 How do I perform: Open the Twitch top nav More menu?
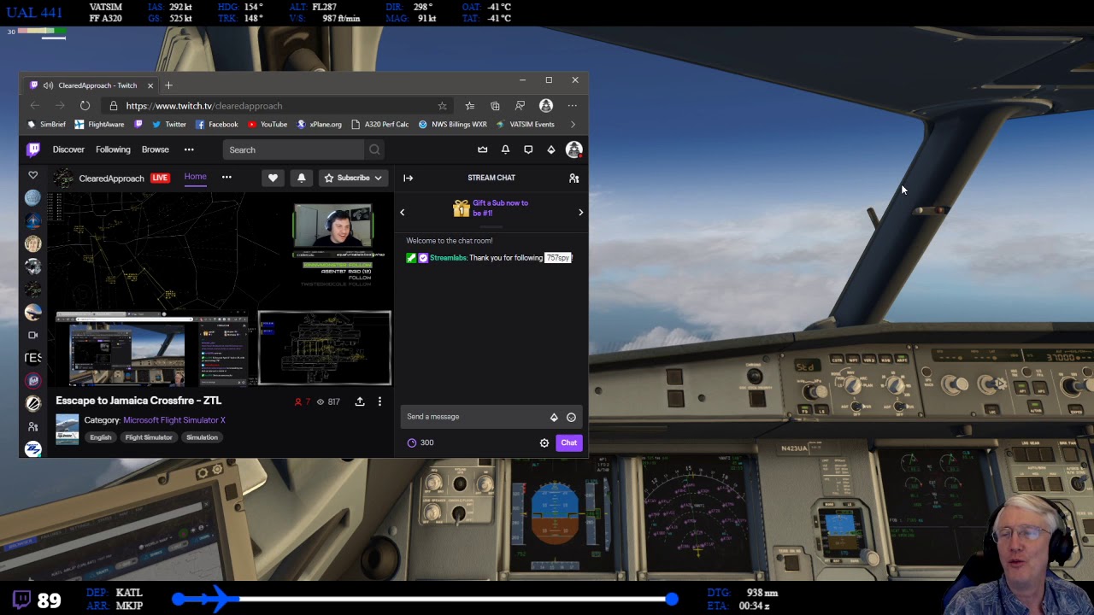click(189, 149)
